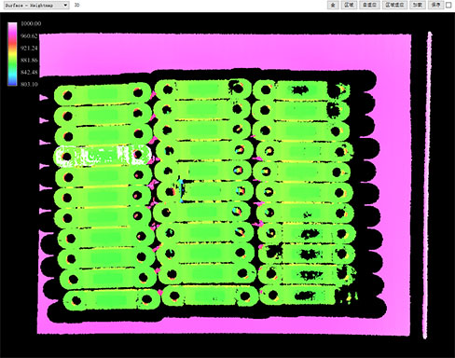Click the 加载 load toolbar button
The image size is (455, 358).
click(418, 5)
